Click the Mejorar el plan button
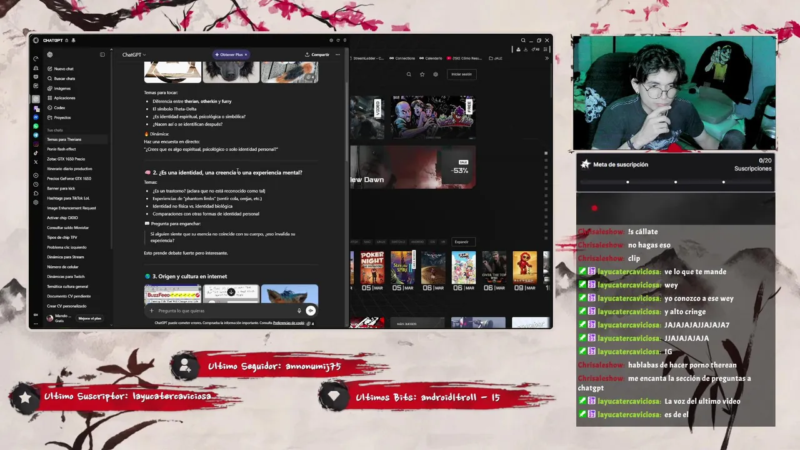800x450 pixels. click(x=89, y=318)
